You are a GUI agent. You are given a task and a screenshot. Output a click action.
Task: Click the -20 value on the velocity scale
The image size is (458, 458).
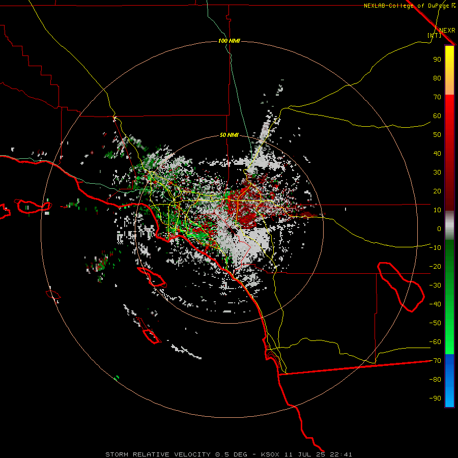coord(435,266)
